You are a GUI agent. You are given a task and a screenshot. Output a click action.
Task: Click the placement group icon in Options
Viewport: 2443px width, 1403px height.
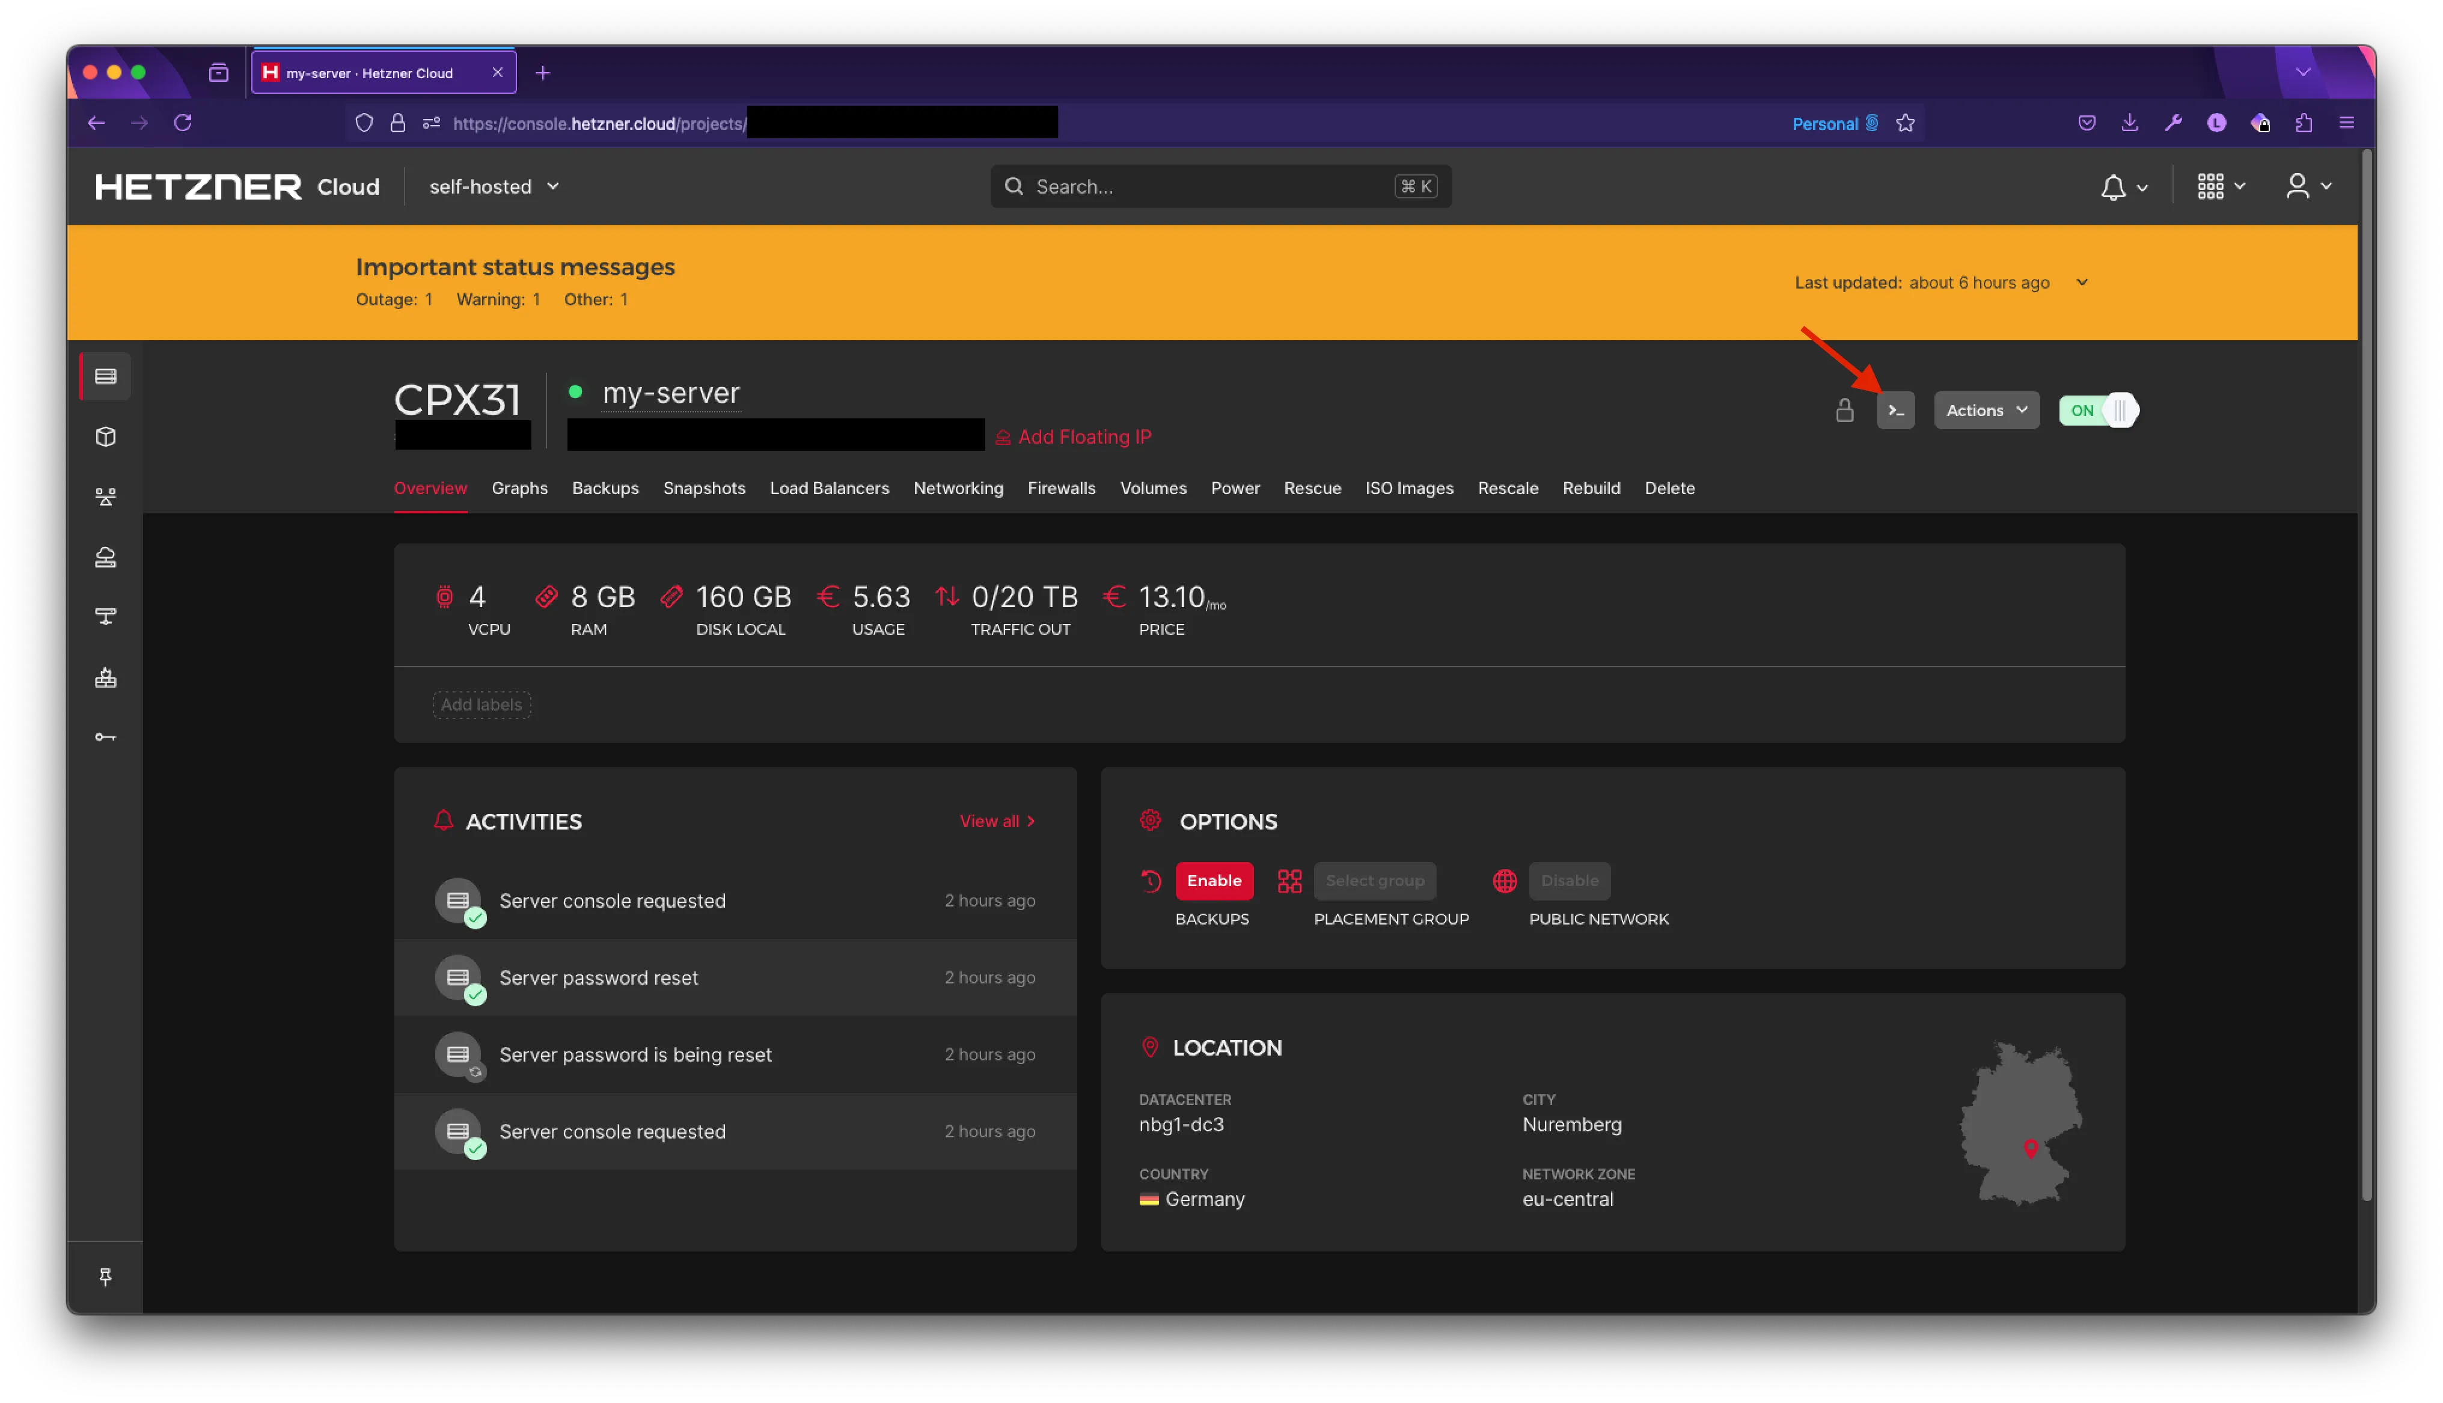[x=1289, y=881]
